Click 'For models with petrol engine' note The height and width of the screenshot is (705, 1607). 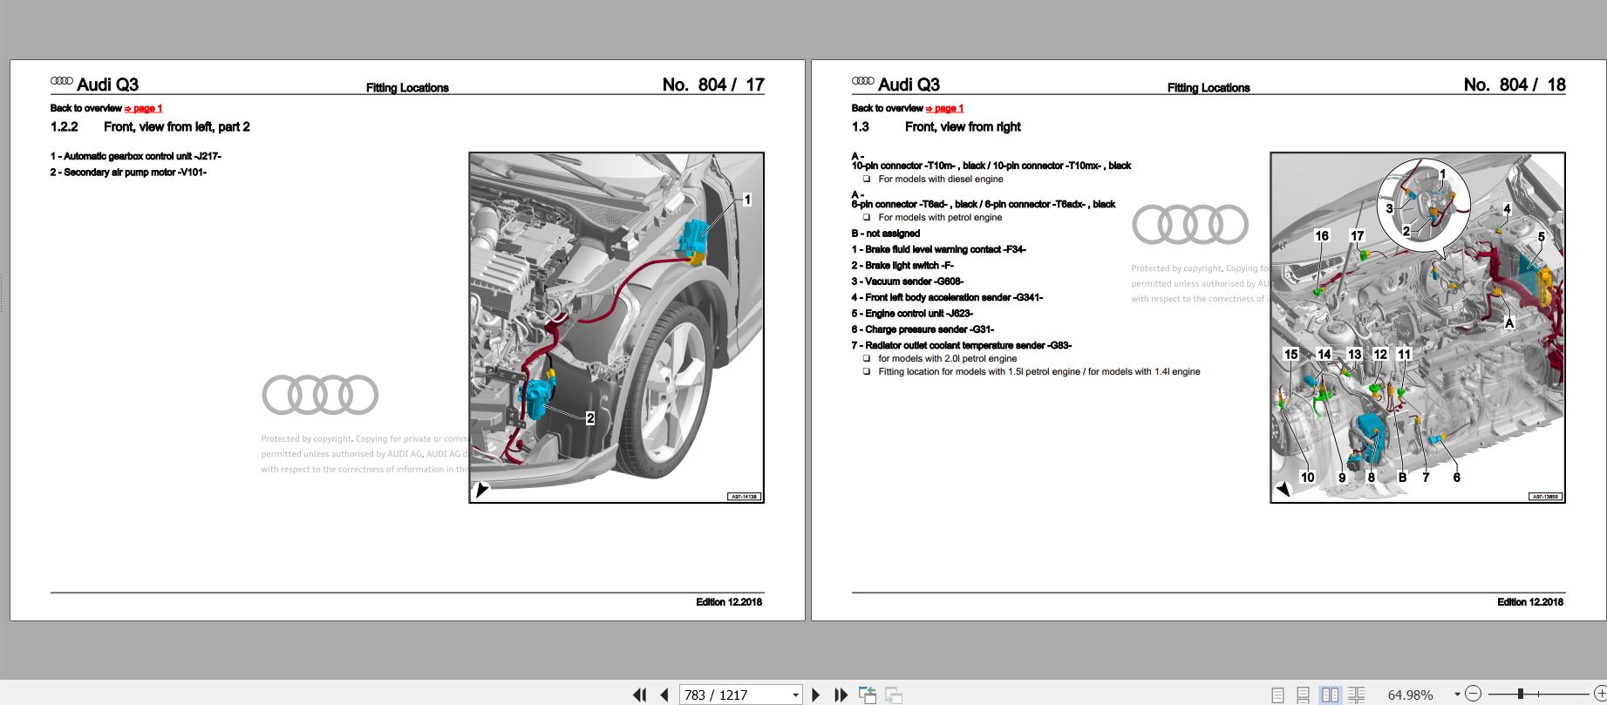[940, 217]
